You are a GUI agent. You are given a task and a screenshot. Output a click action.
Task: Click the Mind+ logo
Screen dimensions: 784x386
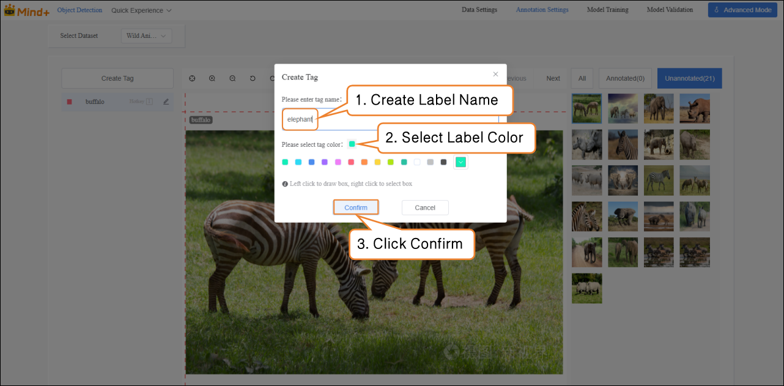coord(26,10)
